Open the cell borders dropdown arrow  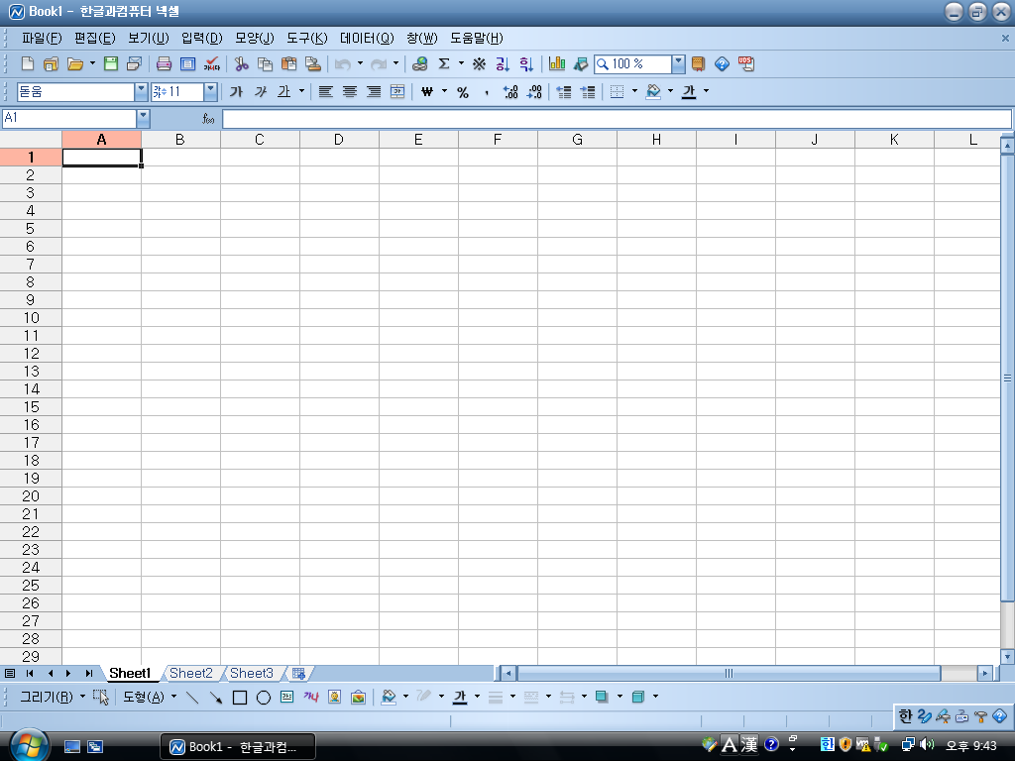coord(634,91)
